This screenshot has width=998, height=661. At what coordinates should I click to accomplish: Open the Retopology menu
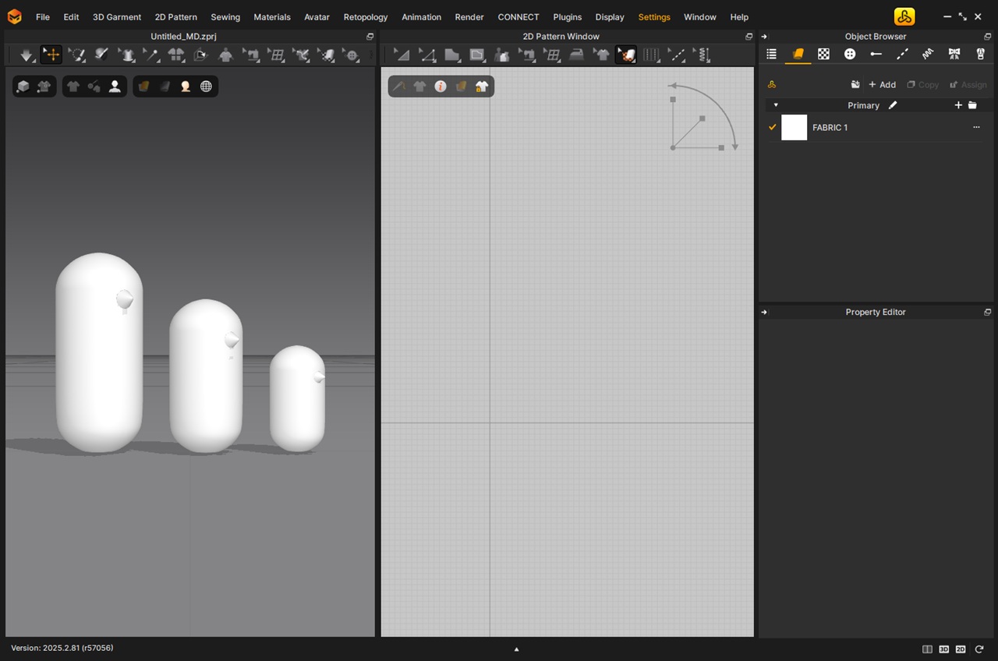pos(365,16)
